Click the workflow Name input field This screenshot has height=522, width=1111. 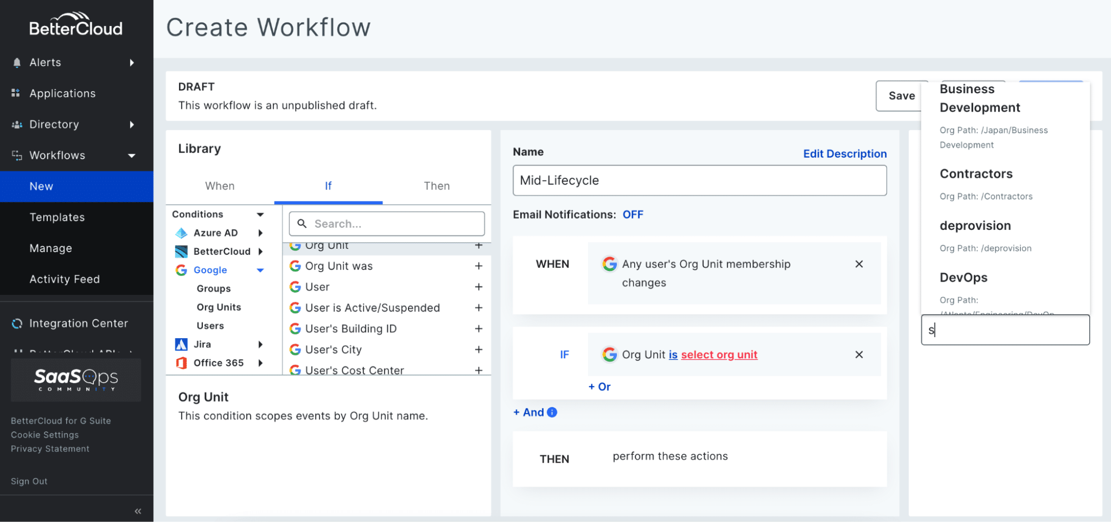click(x=700, y=180)
